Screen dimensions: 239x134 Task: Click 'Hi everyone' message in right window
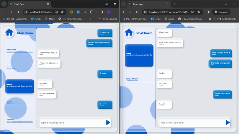click(164, 33)
